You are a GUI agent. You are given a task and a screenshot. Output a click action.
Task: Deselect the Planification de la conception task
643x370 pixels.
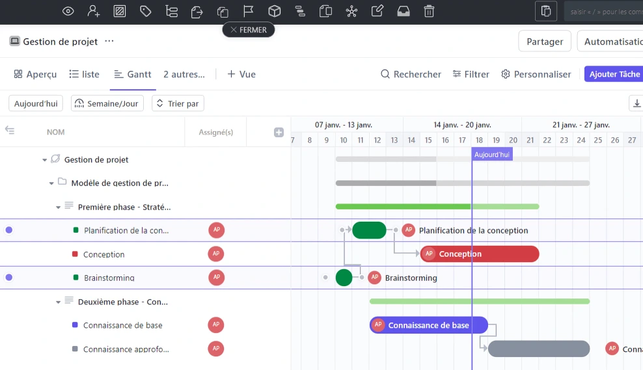(9, 230)
